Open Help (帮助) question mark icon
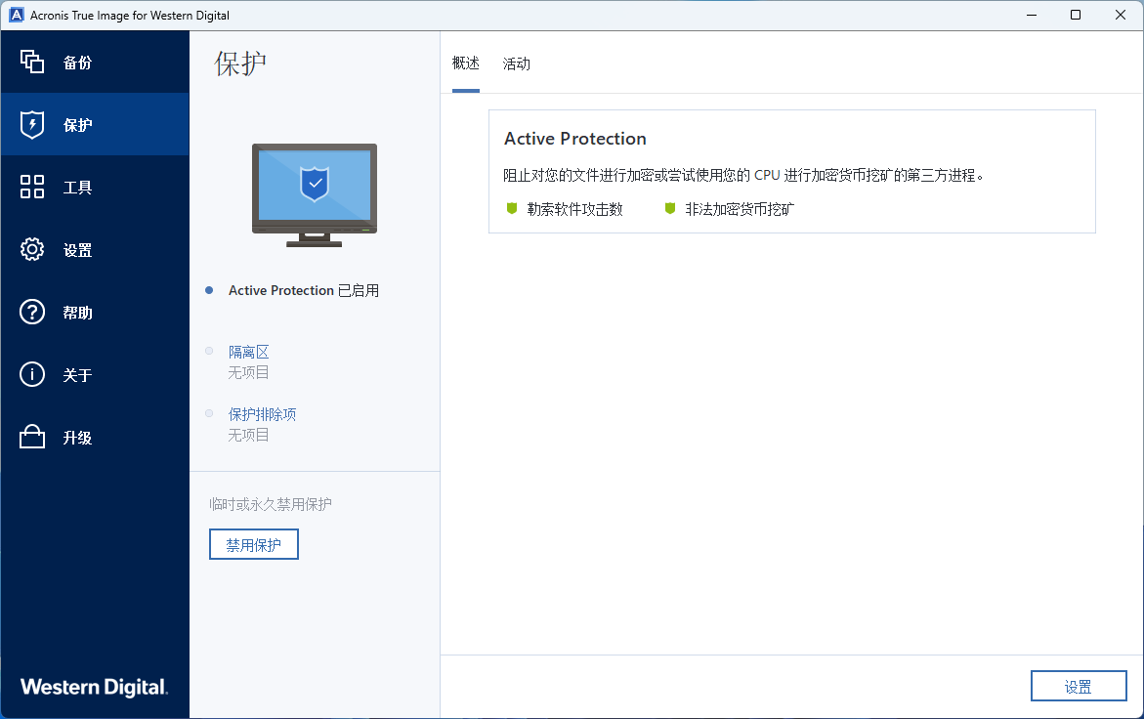The height and width of the screenshot is (719, 1144). click(x=32, y=313)
